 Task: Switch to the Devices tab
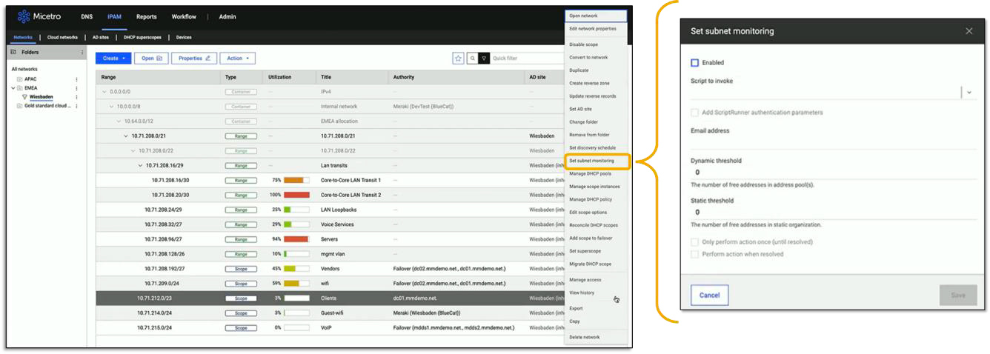coord(184,37)
